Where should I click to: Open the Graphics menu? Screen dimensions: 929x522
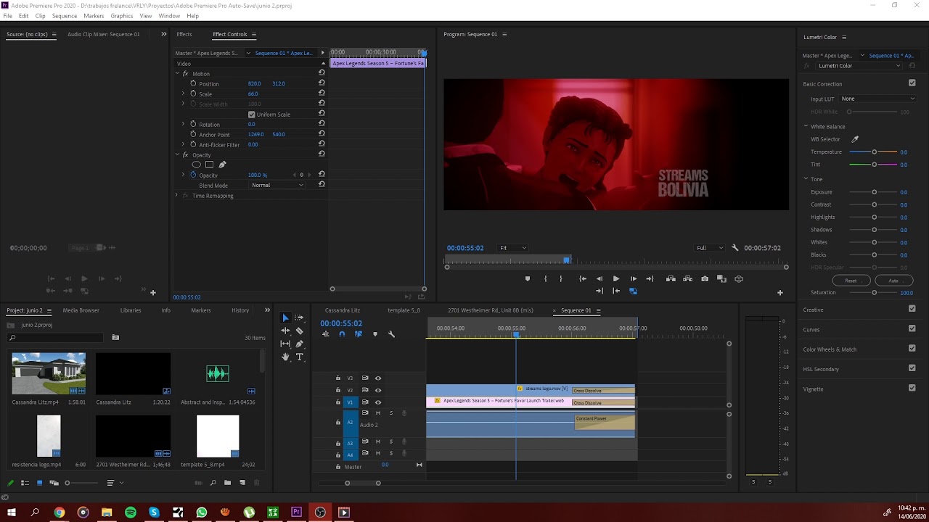tap(121, 16)
